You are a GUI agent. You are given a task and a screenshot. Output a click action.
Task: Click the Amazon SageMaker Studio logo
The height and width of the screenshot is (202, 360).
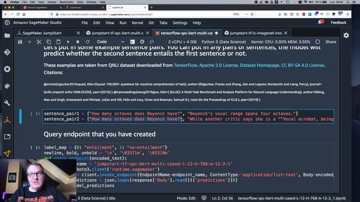pos(7,22)
